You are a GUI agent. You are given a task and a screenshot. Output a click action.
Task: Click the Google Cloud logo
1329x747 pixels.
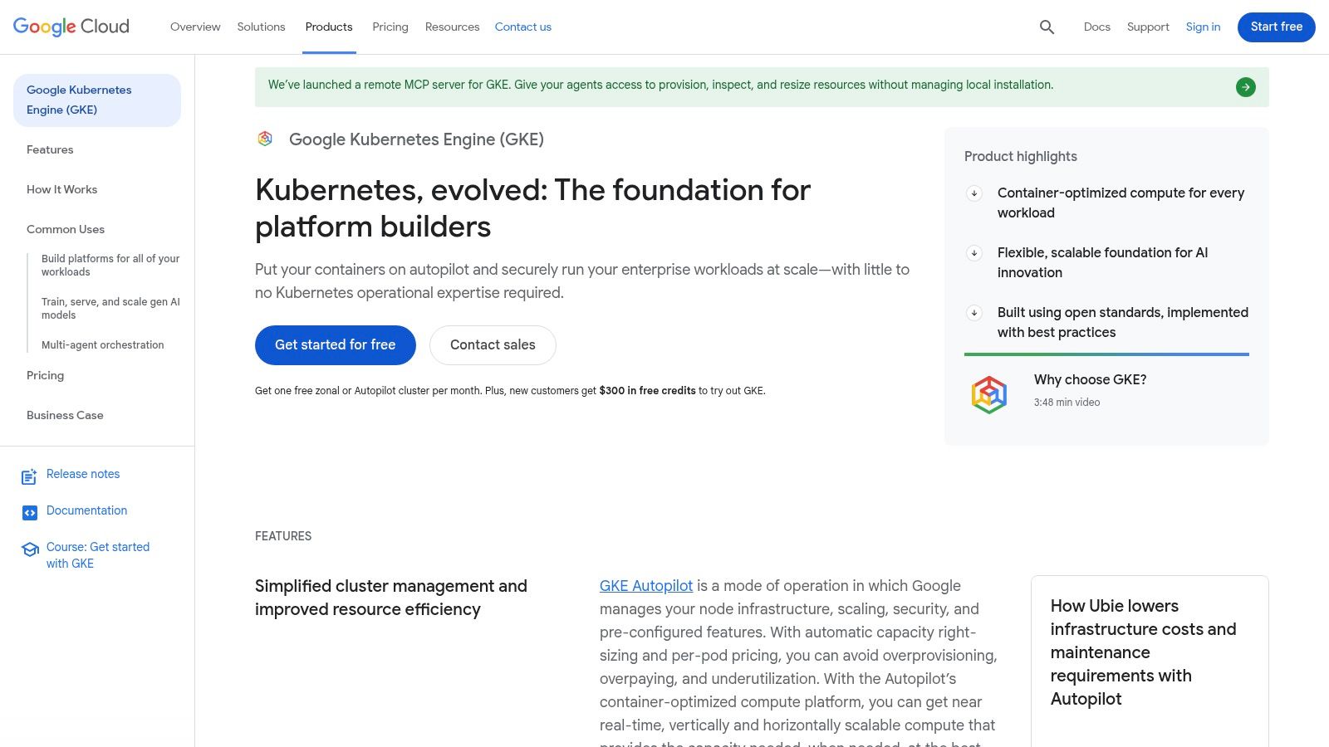click(x=71, y=27)
